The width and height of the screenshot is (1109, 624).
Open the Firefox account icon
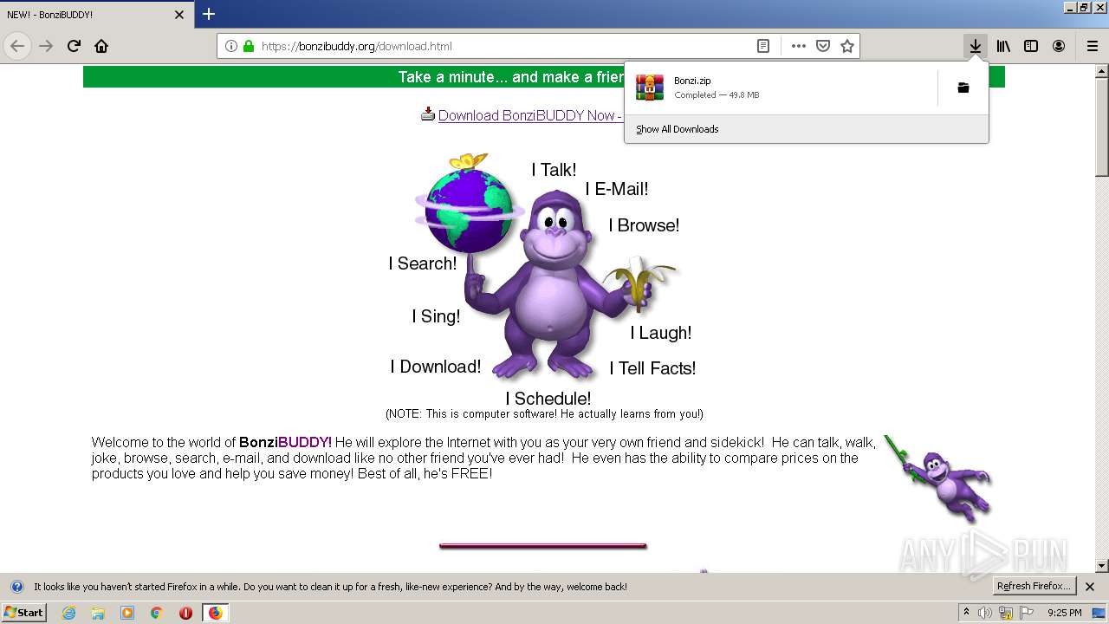1059,46
